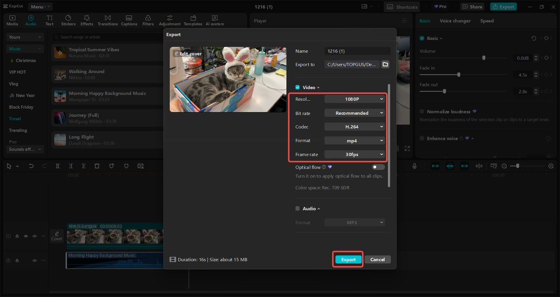Click the Redo arrow in timeline toolbar
The height and width of the screenshot is (297, 560).
click(x=44, y=166)
